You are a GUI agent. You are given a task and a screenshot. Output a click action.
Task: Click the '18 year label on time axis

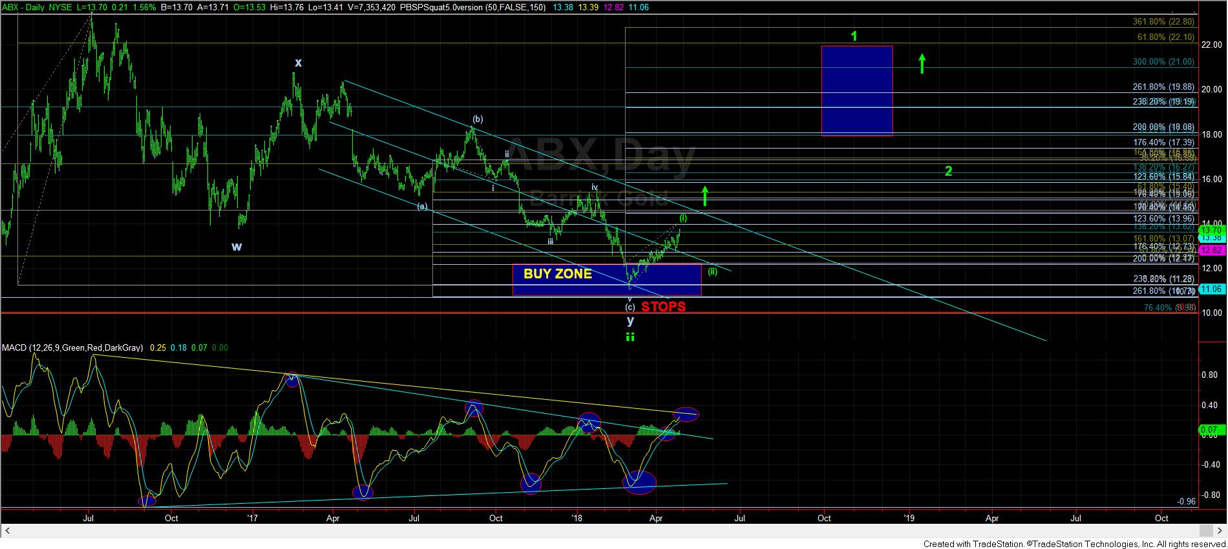tap(577, 518)
